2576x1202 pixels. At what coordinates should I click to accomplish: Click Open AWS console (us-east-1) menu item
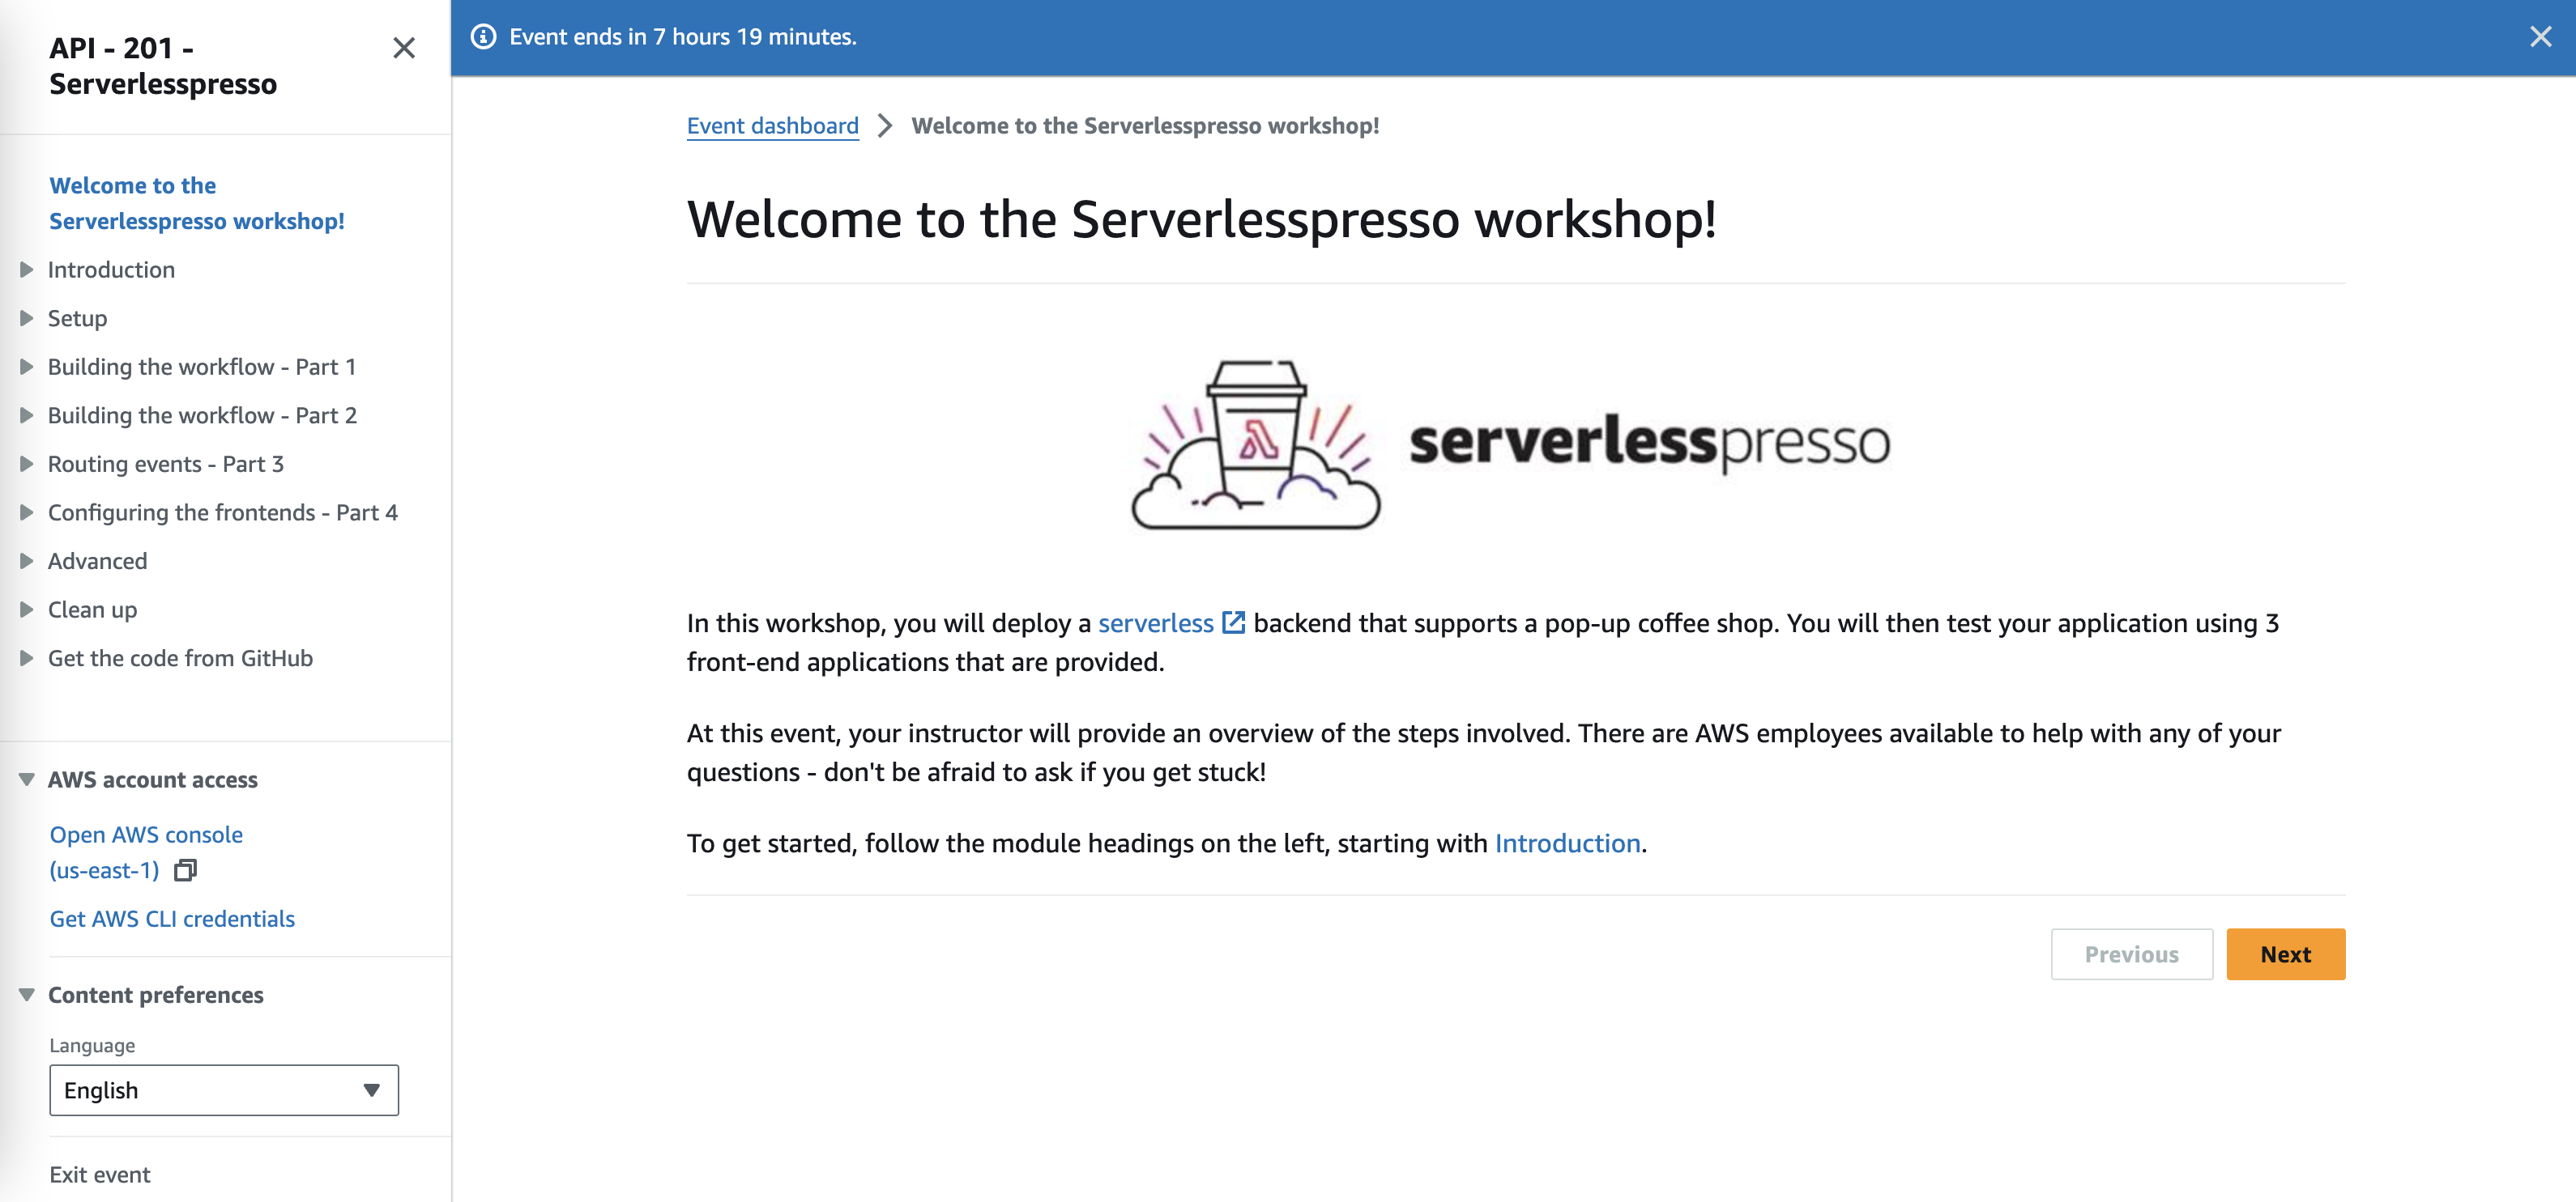tap(146, 851)
